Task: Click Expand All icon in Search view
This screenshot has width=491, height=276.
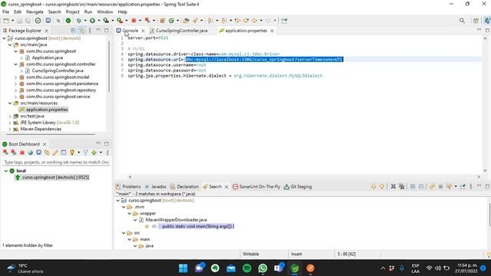Action: tap(413, 186)
